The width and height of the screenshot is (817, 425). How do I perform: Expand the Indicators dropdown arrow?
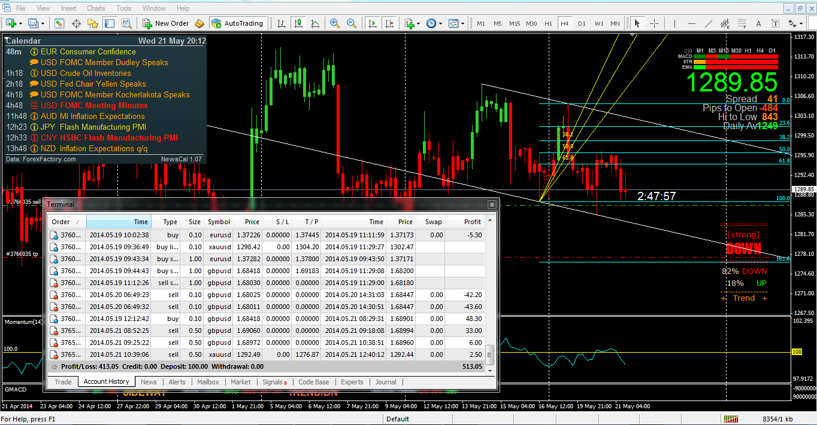tap(419, 23)
